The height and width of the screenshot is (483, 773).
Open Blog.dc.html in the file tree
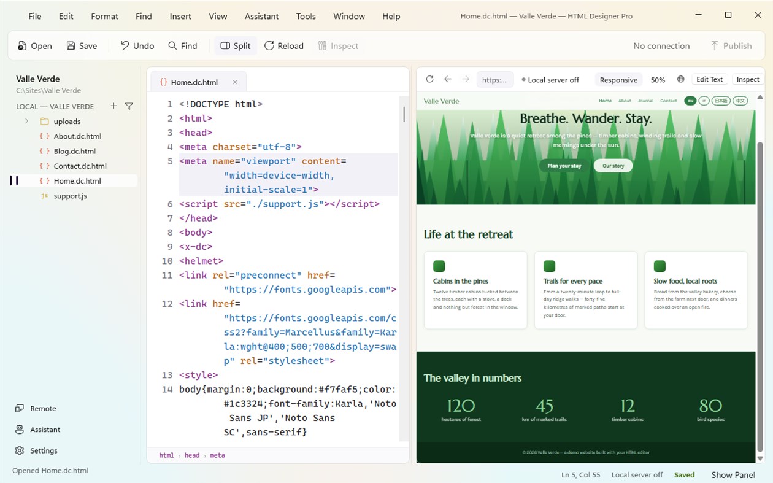click(x=74, y=151)
